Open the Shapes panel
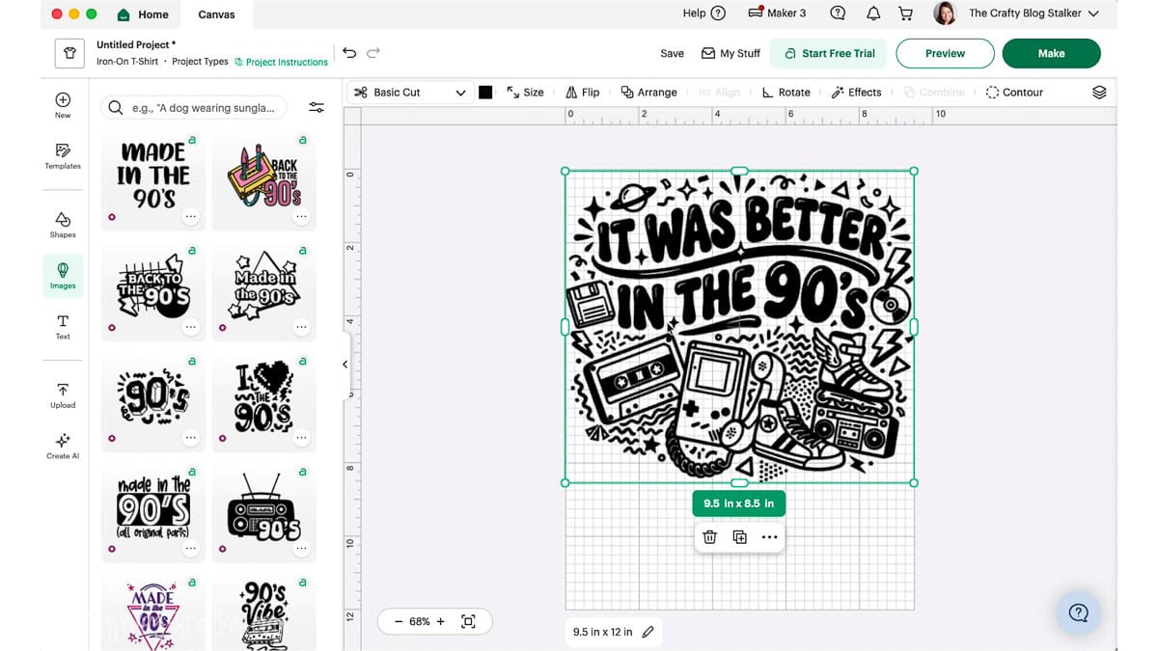The height and width of the screenshot is (651, 1158). coord(63,224)
